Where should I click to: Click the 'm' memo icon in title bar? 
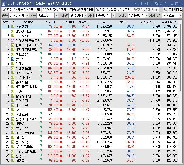(x=140, y=3)
